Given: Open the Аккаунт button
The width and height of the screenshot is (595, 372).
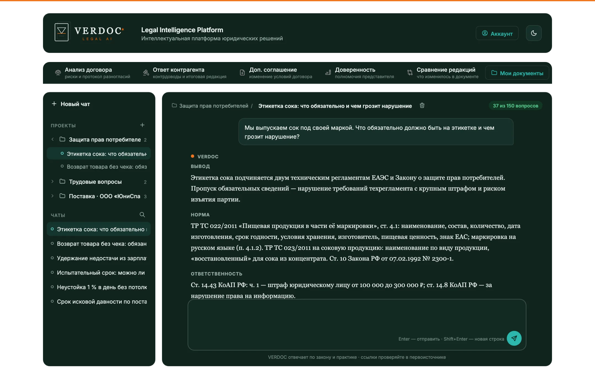Looking at the screenshot, I should tap(497, 33).
